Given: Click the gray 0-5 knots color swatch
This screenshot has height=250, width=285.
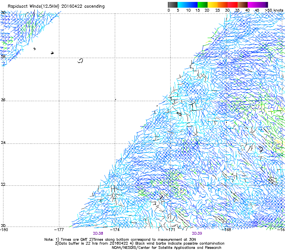Looking at the screenshot, I should tap(173, 5).
